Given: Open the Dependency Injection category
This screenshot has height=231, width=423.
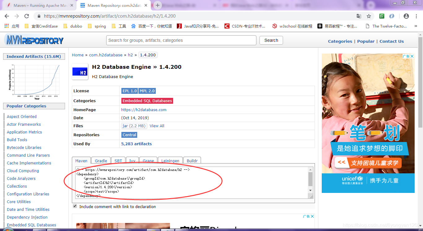Looking at the screenshot, I should coord(27,217).
